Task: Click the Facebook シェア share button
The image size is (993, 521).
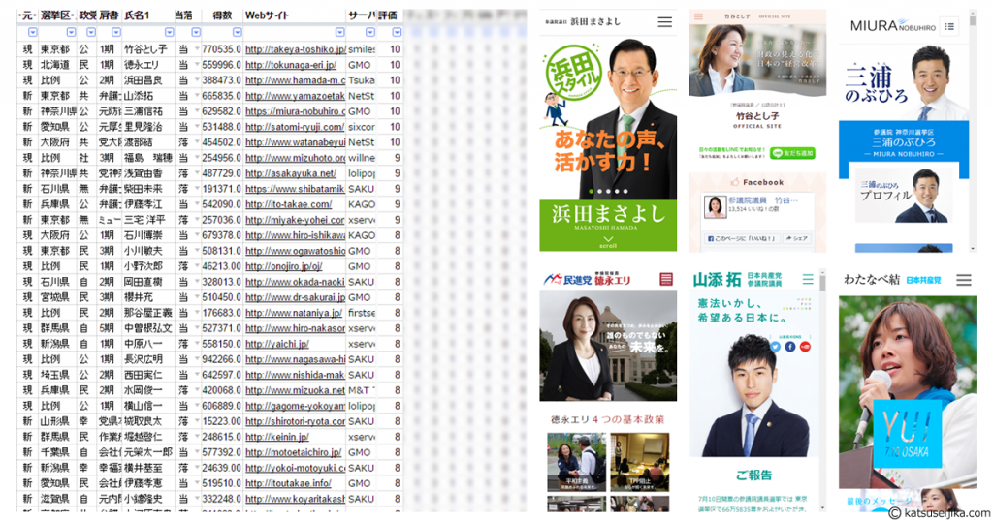Action: tap(796, 238)
